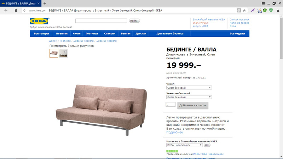Open the downloads arrow icon
This screenshot has height=159, width=283.
click(x=278, y=11)
